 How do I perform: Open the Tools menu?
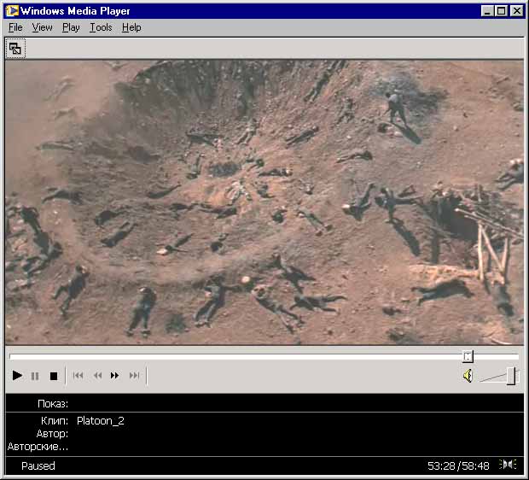click(x=101, y=27)
